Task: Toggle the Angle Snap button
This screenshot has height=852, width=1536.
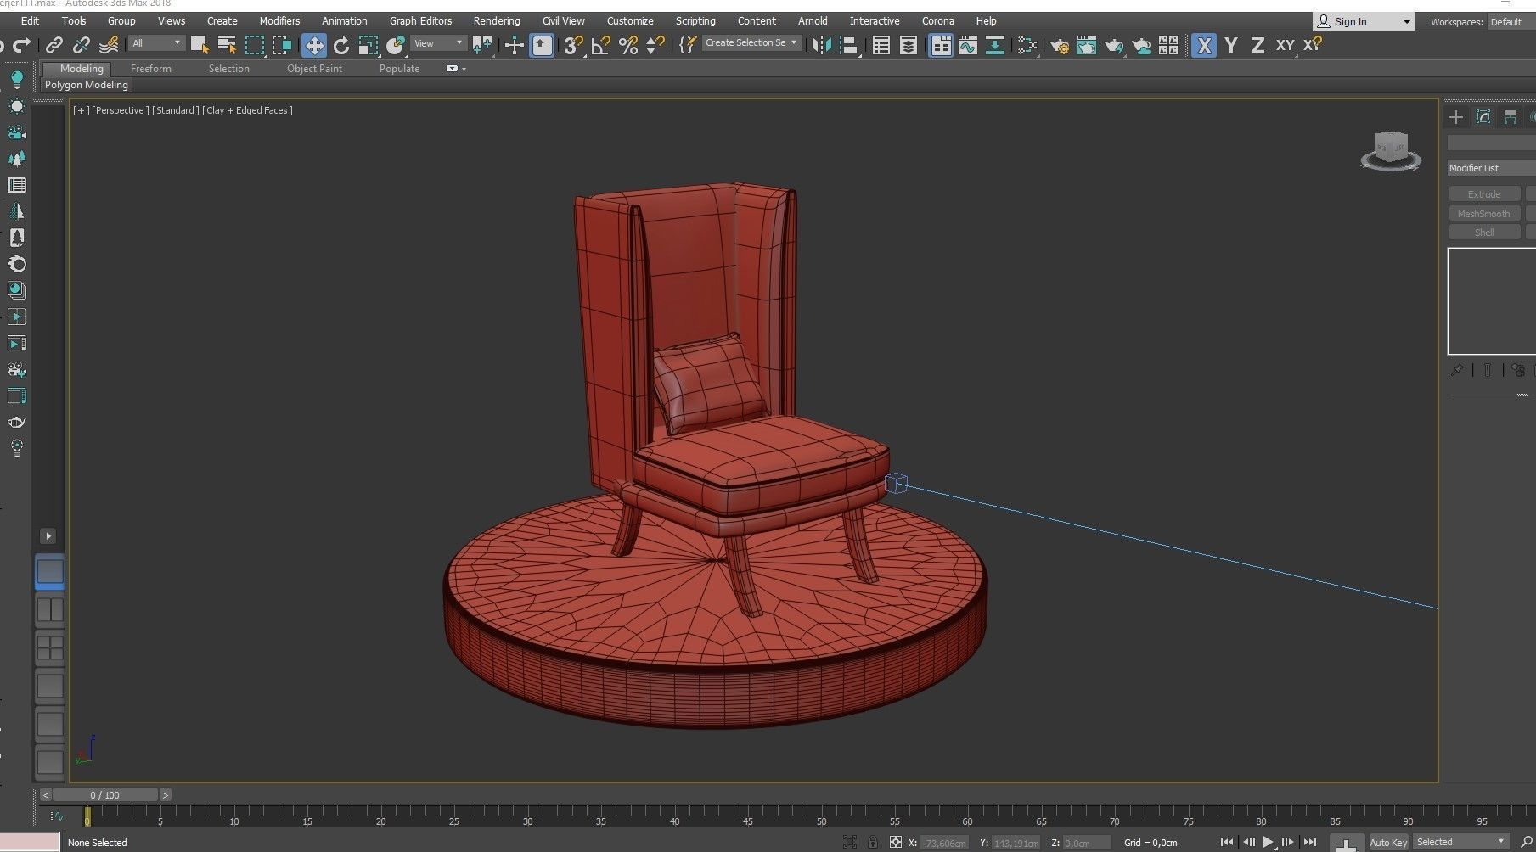Action: tap(601, 45)
